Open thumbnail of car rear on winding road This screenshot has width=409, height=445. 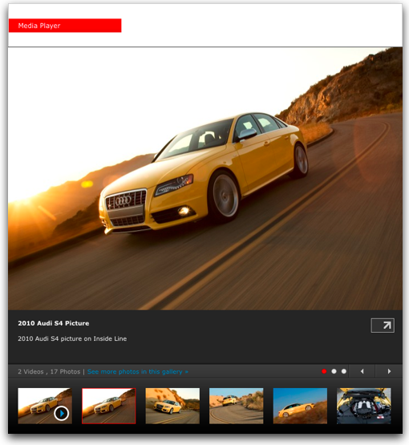point(236,406)
